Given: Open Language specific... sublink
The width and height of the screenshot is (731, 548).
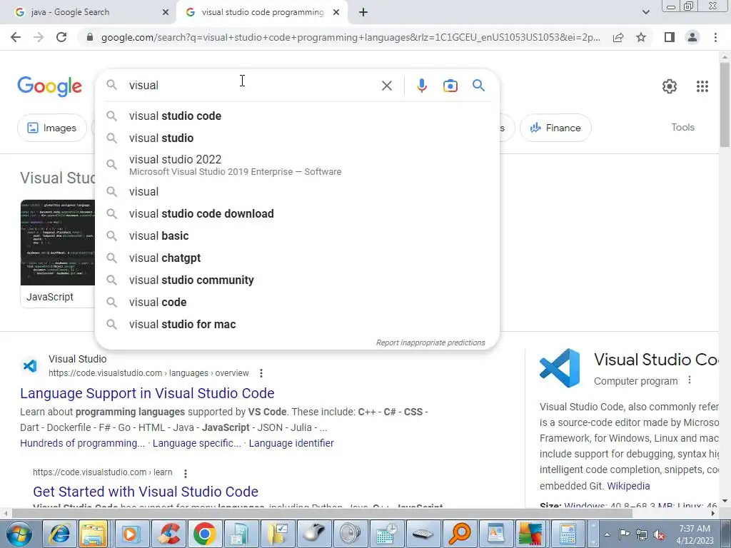Looking at the screenshot, I should 197,443.
